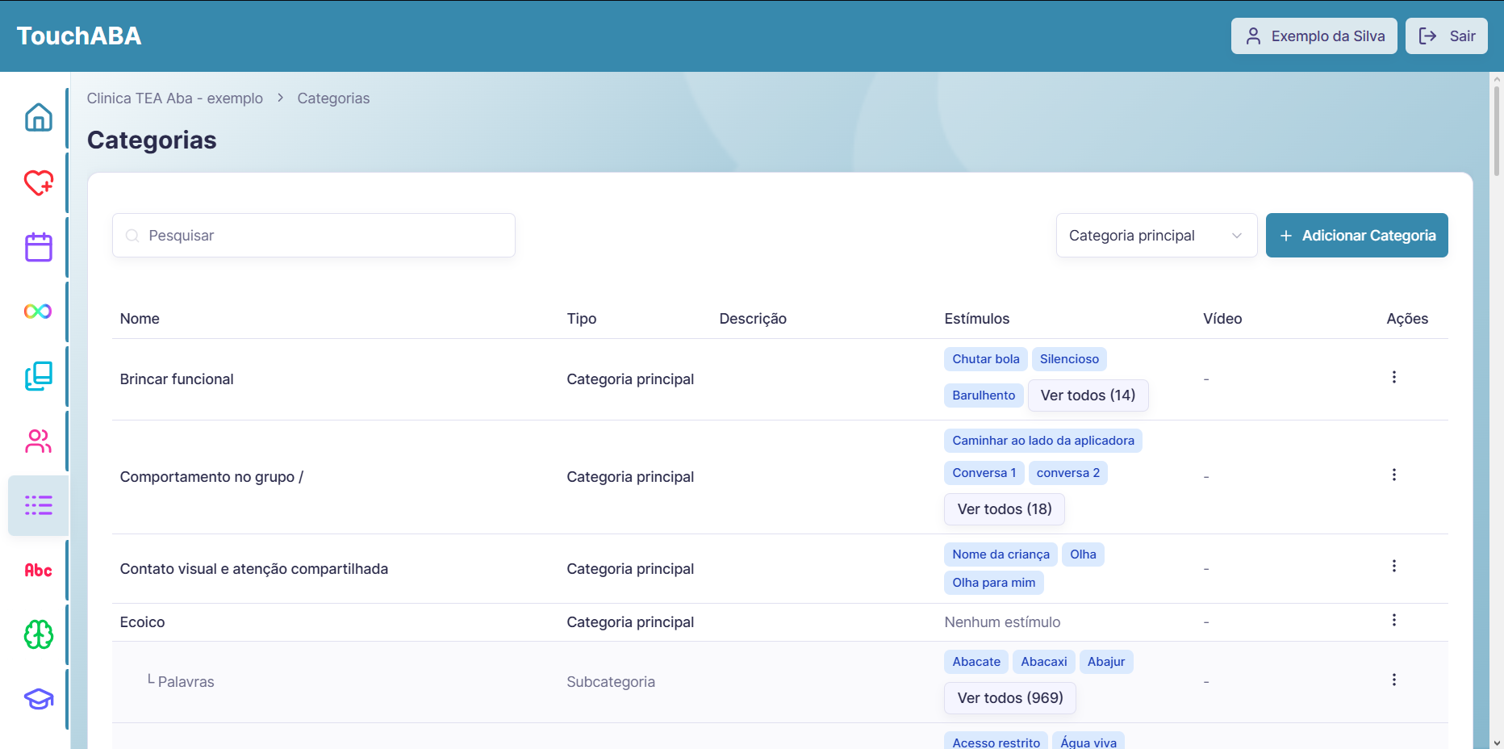Click the graduation cap icon
The width and height of the screenshot is (1504, 749).
tap(38, 699)
